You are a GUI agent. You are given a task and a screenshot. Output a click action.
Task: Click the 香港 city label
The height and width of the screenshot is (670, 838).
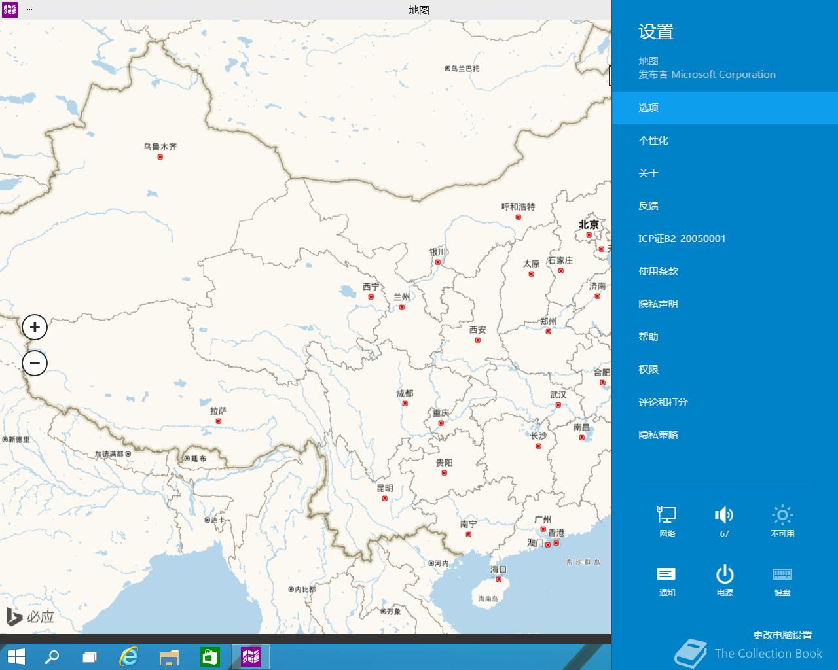(556, 533)
